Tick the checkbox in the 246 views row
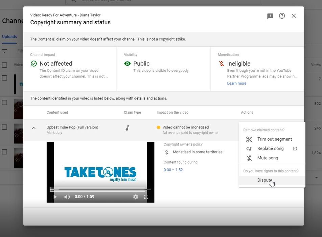322x237 pixels. (x=4, y=127)
